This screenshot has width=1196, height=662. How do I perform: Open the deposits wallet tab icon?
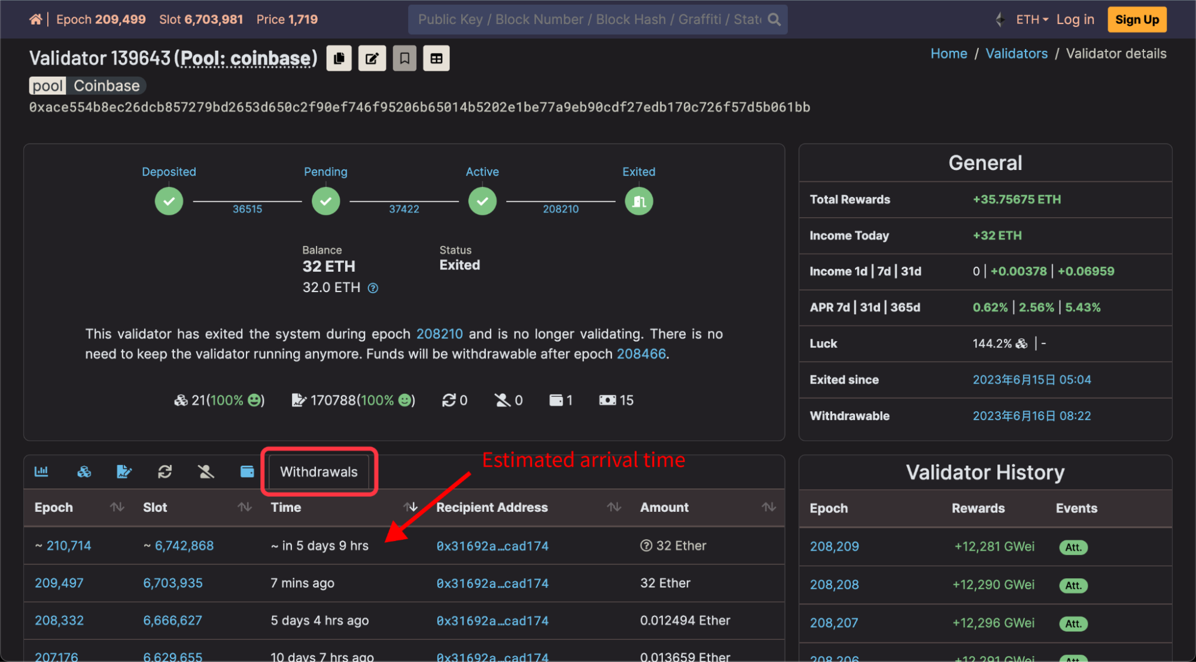click(x=247, y=472)
